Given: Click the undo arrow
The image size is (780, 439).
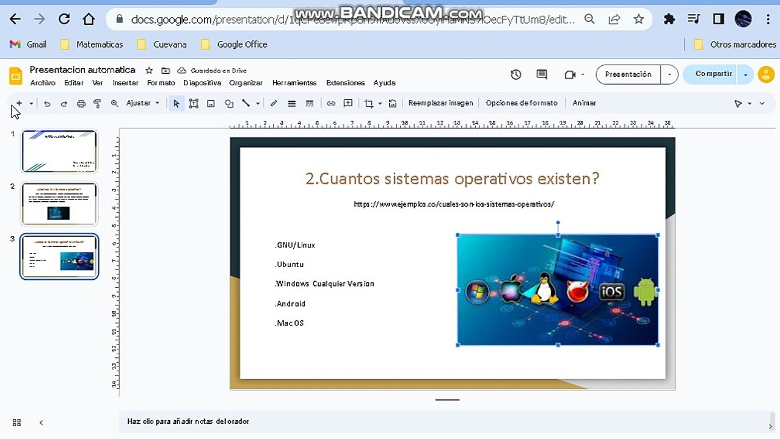Looking at the screenshot, I should tap(47, 104).
